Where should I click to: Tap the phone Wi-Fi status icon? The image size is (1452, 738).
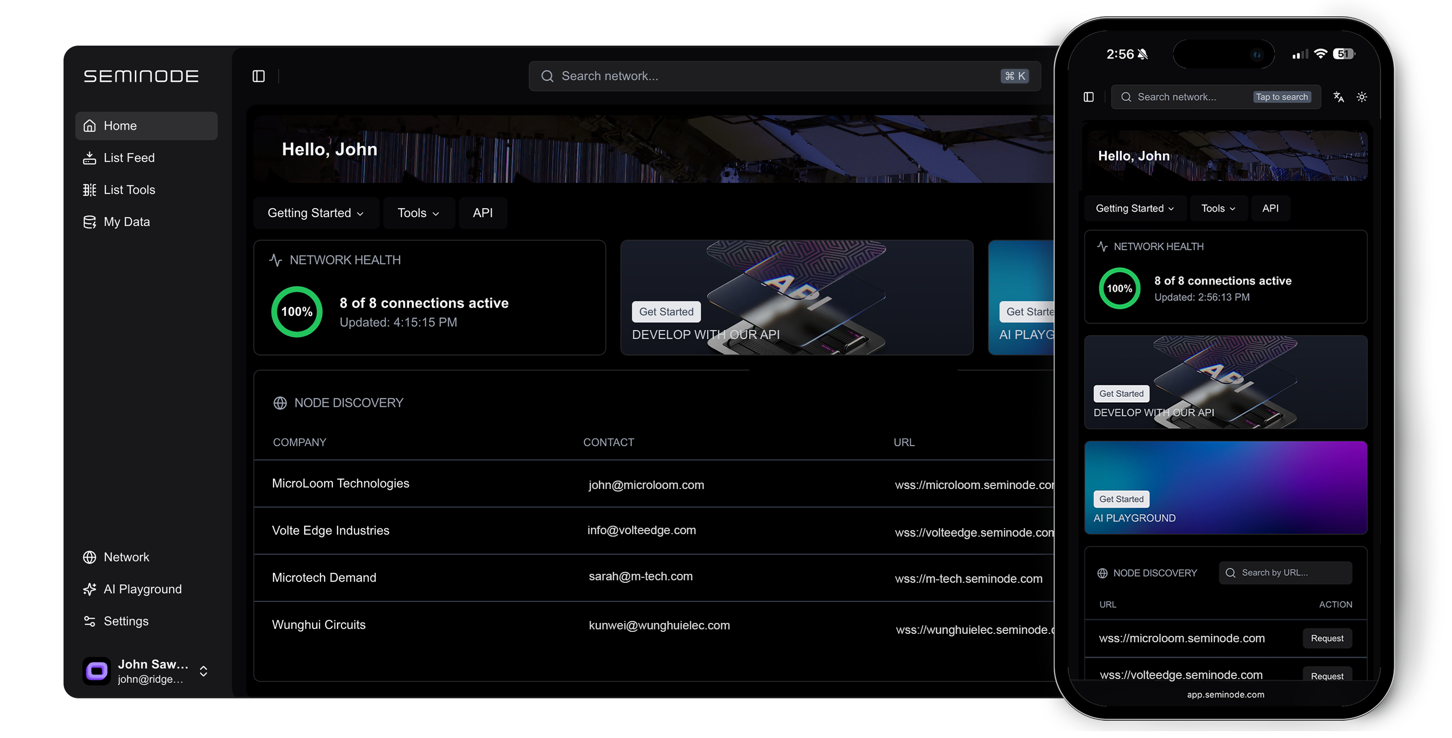click(1320, 54)
